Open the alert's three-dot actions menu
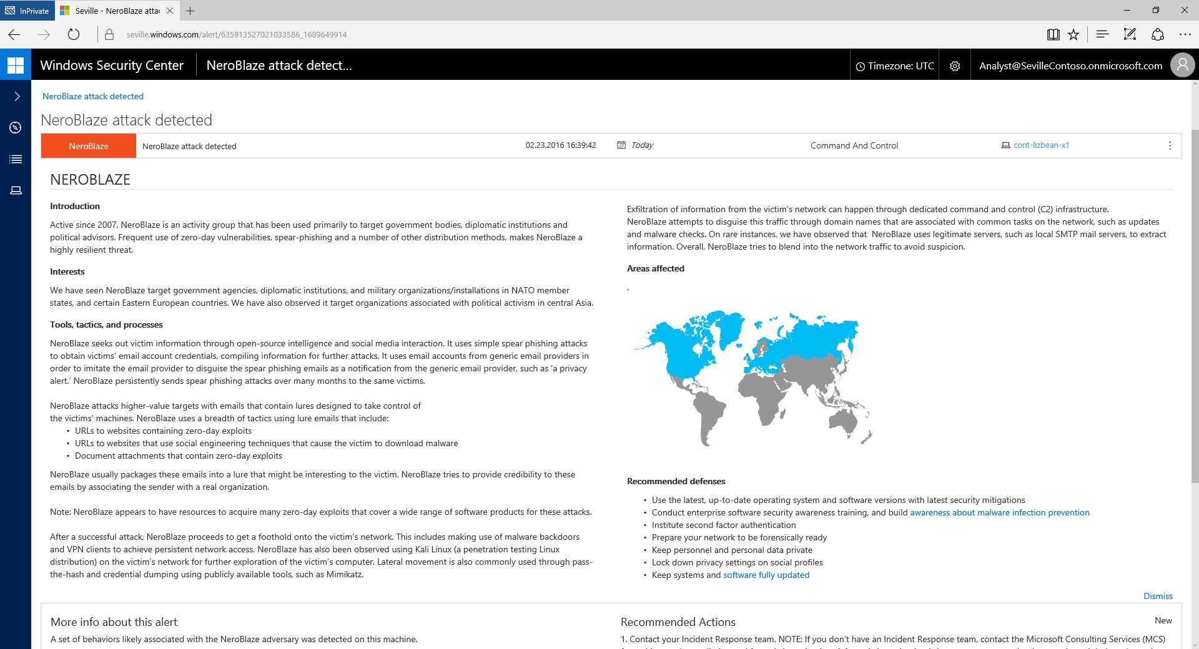This screenshot has width=1199, height=649. tap(1170, 146)
